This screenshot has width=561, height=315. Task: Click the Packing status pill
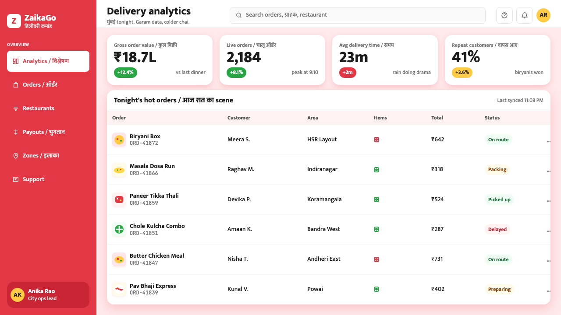click(497, 170)
